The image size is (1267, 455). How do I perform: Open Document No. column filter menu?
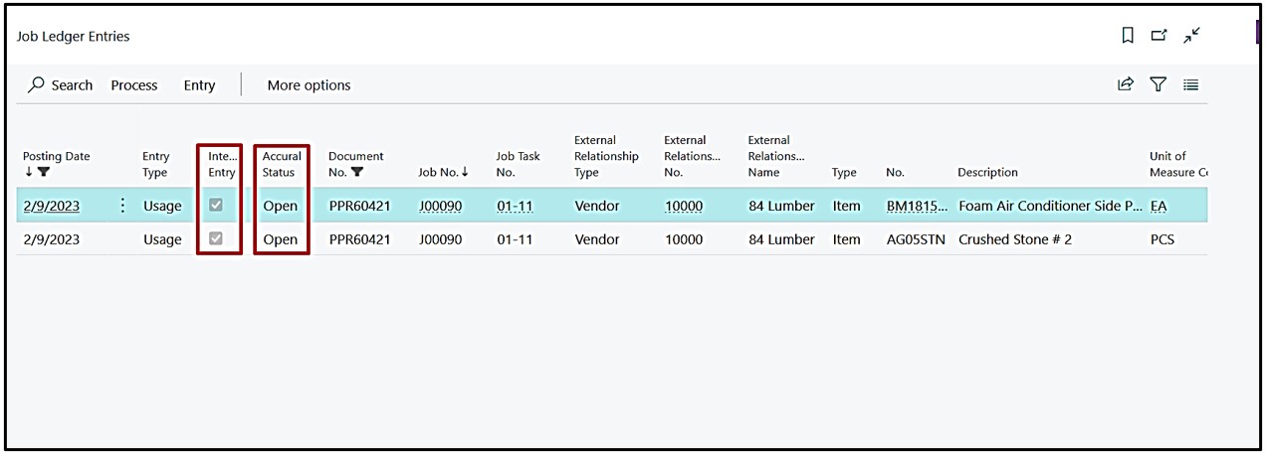tap(356, 172)
